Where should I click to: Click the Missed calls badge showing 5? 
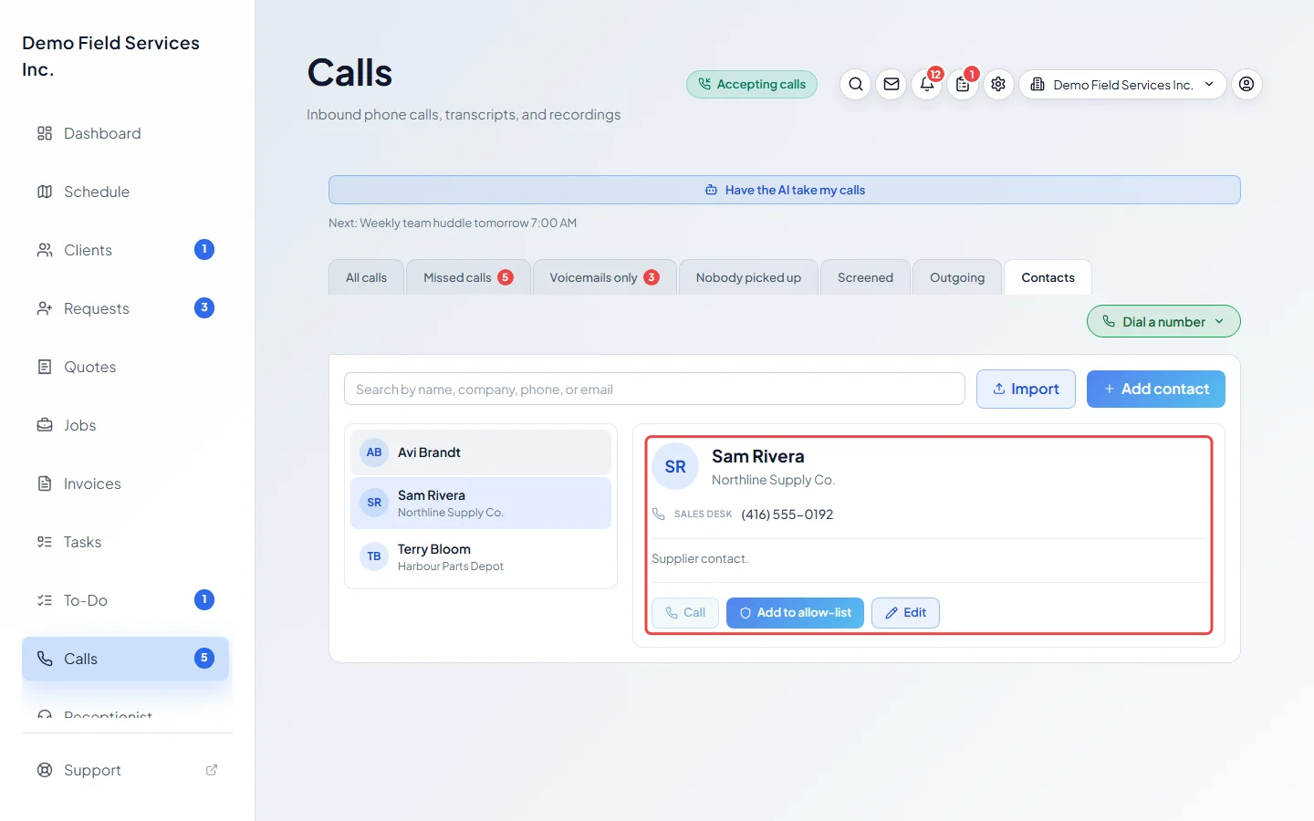[506, 277]
